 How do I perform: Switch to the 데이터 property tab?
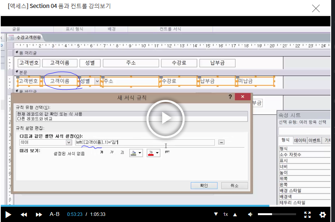coord(300,140)
